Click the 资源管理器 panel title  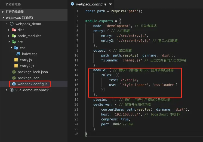point(13,4)
